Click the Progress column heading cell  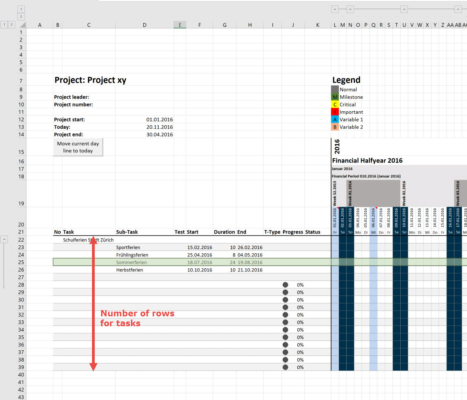click(x=293, y=232)
